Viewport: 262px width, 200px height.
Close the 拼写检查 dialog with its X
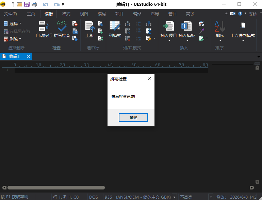[149, 79]
